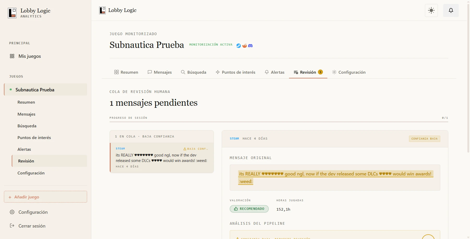Open the notifications bell
The width and height of the screenshot is (470, 239).
(x=451, y=10)
